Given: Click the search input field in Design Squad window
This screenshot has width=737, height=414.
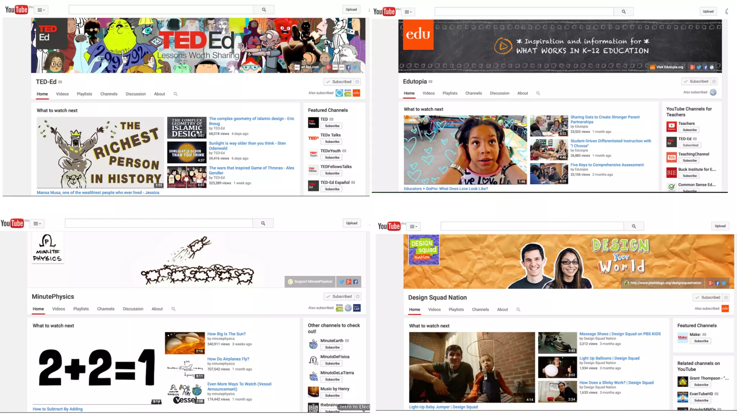Looking at the screenshot, I should 532,226.
